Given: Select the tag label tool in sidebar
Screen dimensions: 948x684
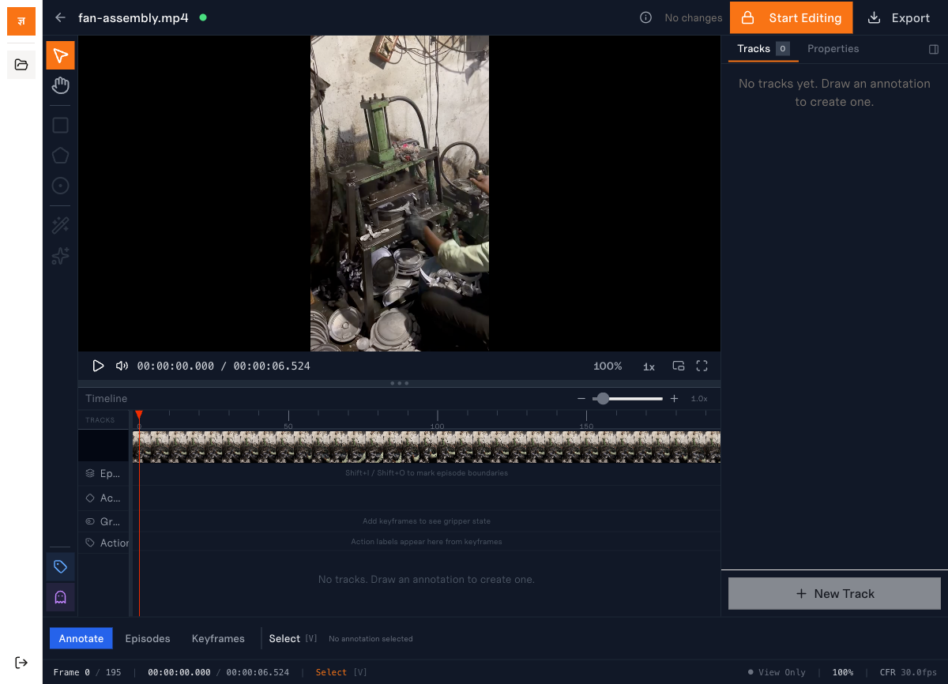Looking at the screenshot, I should (x=60, y=566).
